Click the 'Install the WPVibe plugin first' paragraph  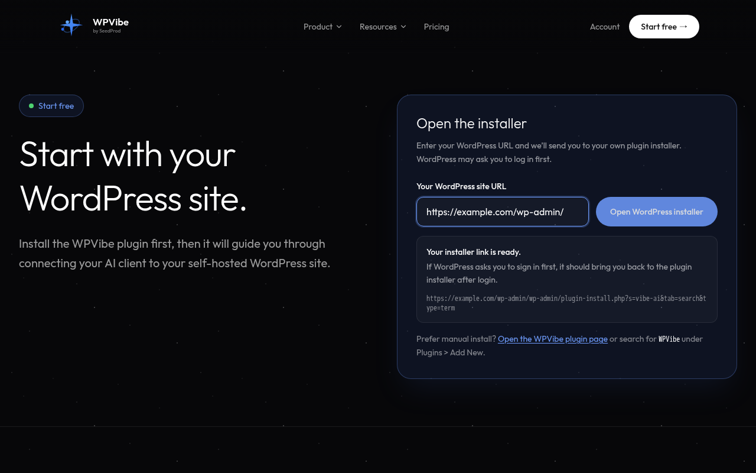click(175, 253)
